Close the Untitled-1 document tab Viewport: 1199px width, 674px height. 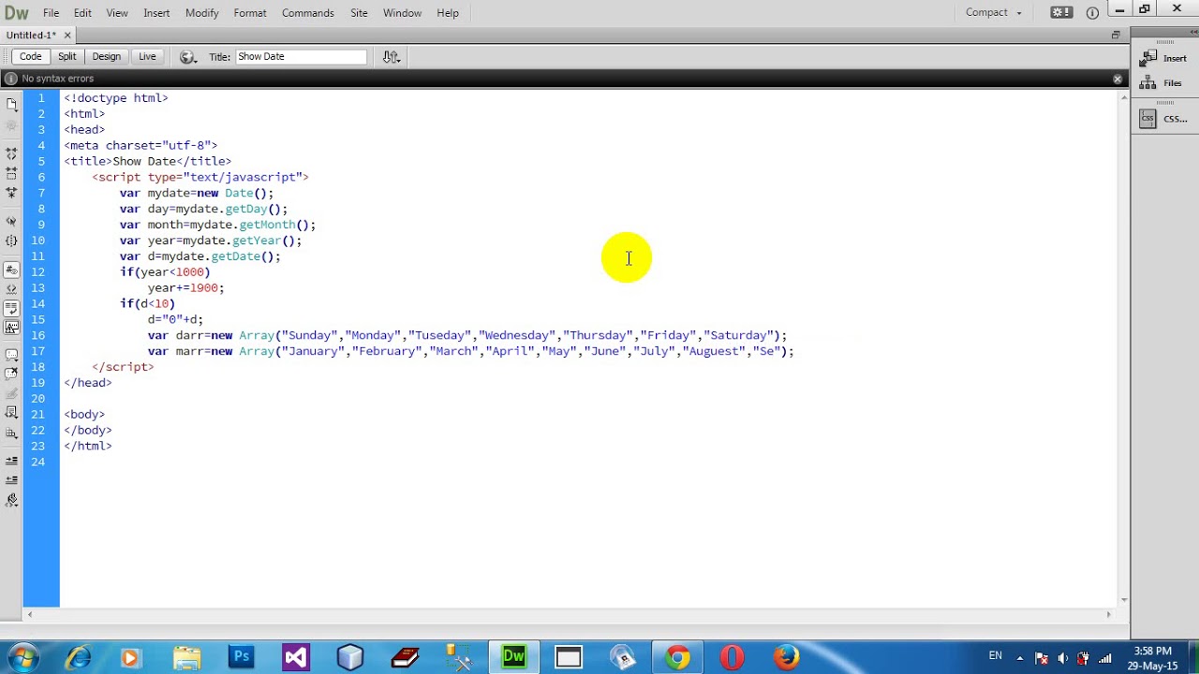[67, 36]
